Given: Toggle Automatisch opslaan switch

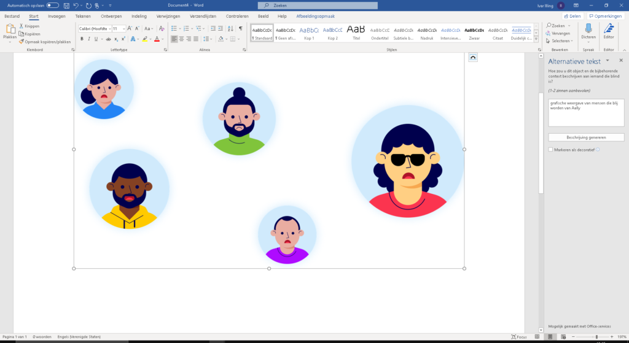Looking at the screenshot, I should coord(53,5).
